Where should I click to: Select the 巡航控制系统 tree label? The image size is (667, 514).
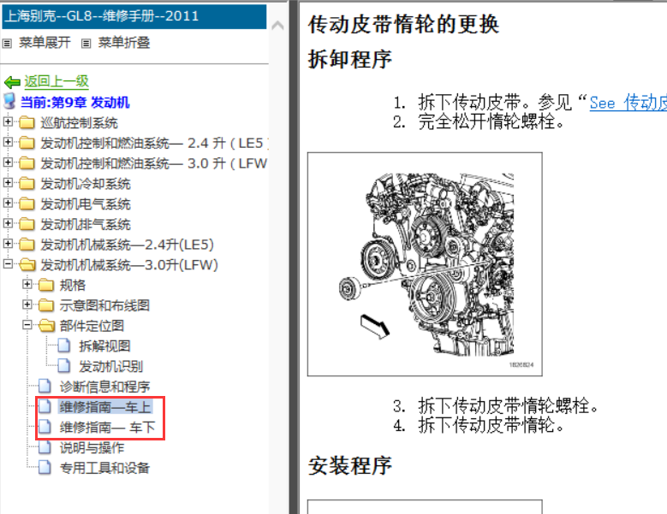click(x=79, y=123)
